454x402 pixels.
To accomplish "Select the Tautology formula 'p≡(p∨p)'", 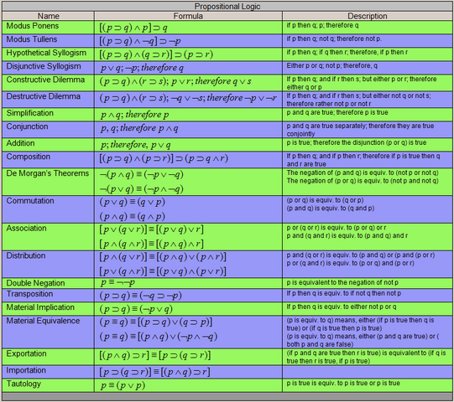I will click(x=123, y=385).
